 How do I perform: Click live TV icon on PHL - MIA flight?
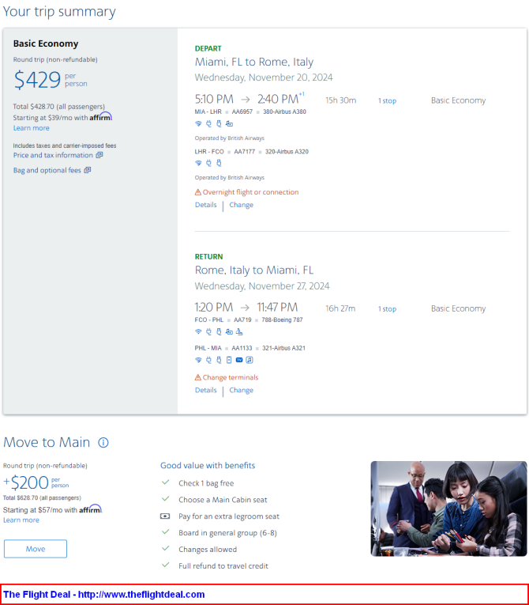[239, 360]
